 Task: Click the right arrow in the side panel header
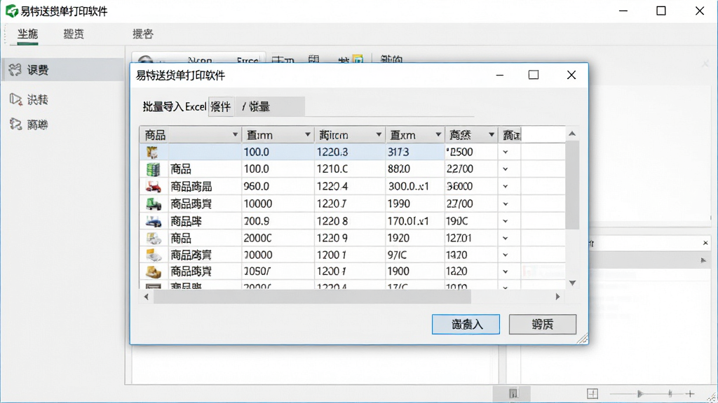(x=703, y=260)
